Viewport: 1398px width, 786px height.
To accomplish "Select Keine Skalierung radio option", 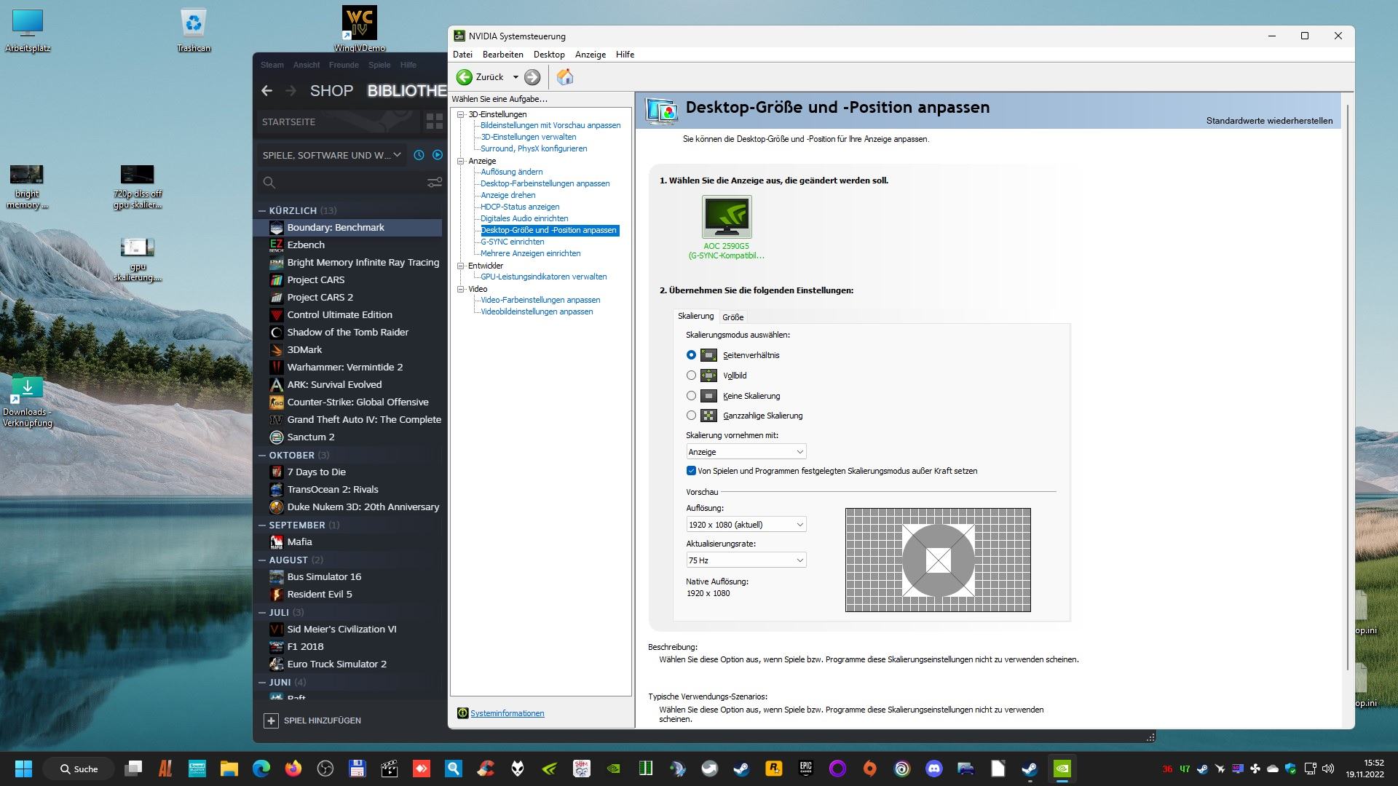I will pyautogui.click(x=691, y=396).
